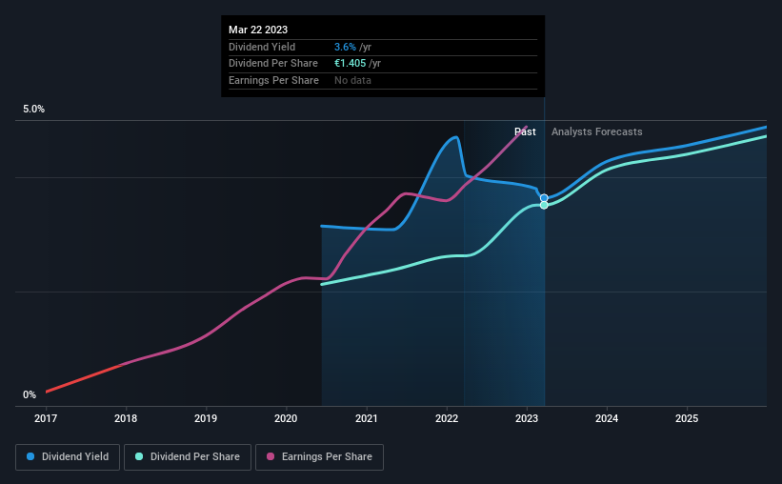Select the 2022 x-axis label

tap(447, 418)
